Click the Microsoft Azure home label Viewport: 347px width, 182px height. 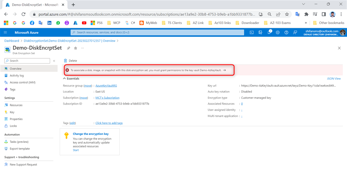(x=27, y=33)
